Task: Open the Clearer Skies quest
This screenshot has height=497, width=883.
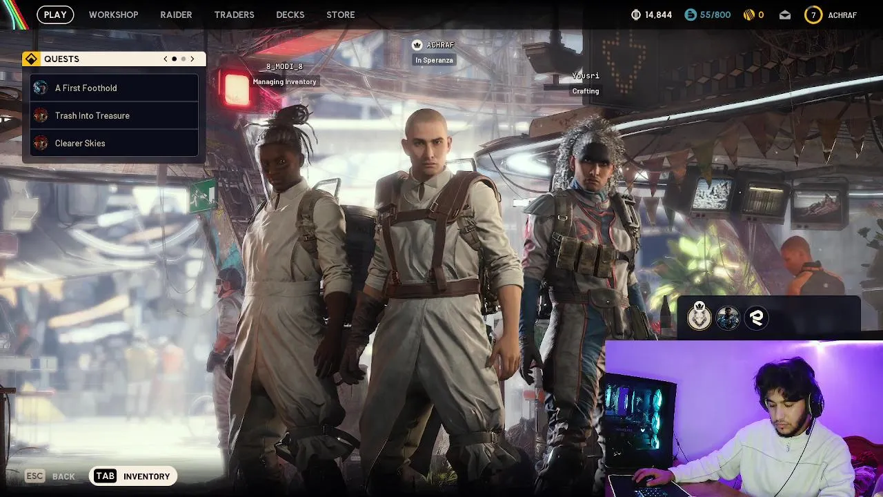Action: (x=115, y=143)
